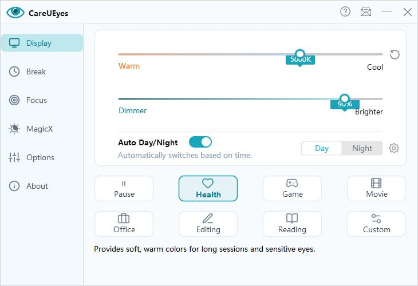Open the Focus section
This screenshot has height=286, width=418.
pos(42,100)
